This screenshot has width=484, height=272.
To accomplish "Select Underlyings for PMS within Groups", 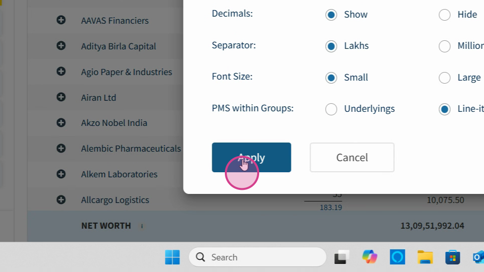I will coord(331,109).
